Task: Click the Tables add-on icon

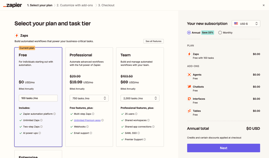Action: click(x=189, y=111)
